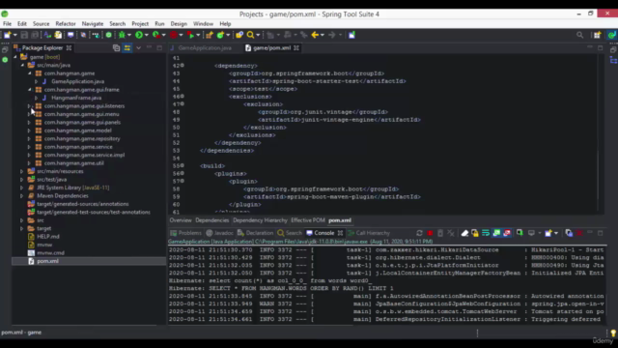Viewport: 618px width, 348px height.
Task: Toggle Show Console on Standard Error change
Action: 507,233
